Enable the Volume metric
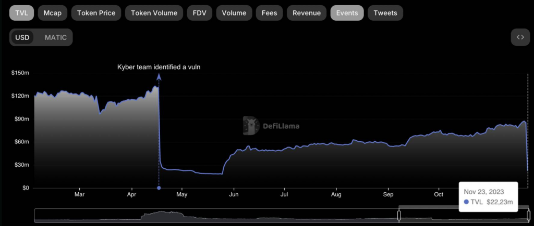Viewport: 534px width, 226px height. click(234, 13)
